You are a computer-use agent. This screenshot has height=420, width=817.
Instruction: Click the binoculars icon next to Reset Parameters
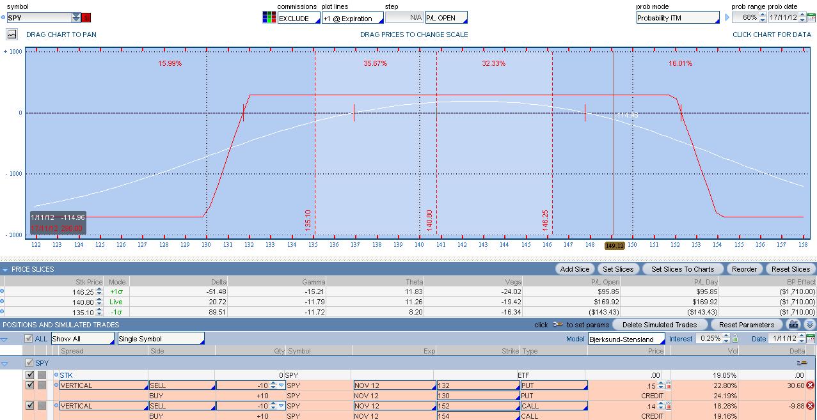coord(793,325)
